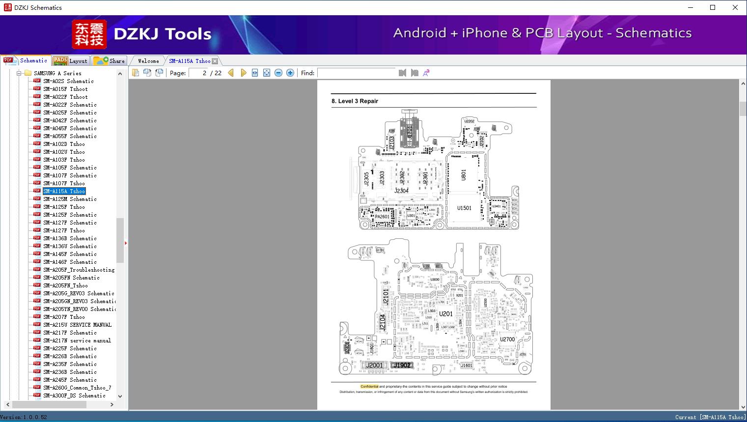Switch to the Welcome document tab
The image size is (747, 422).
click(x=148, y=61)
